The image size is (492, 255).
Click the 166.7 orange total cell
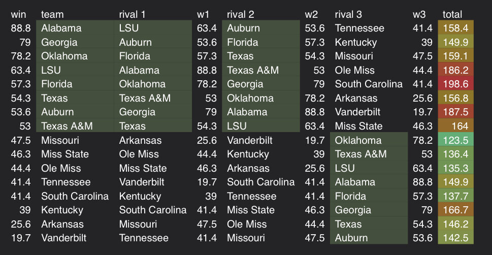[x=455, y=210]
